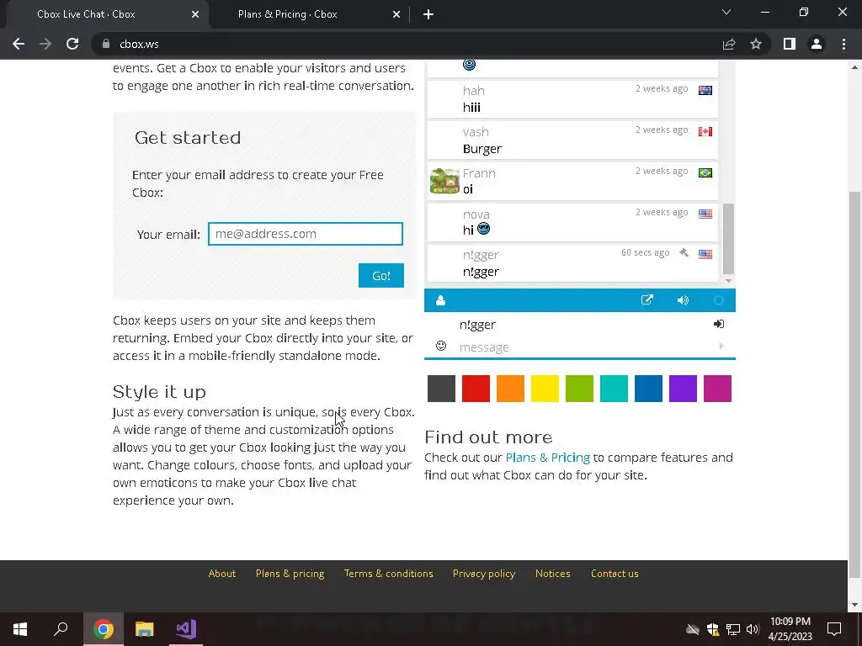Viewport: 862px width, 646px height.
Task: Go back to the previous page
Action: click(x=19, y=44)
